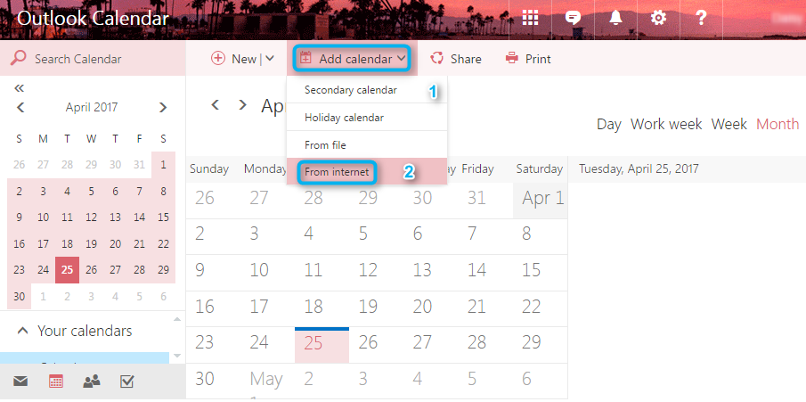Go to previous month in mini calendar
Image resolution: width=806 pixels, height=402 pixels.
pyautogui.click(x=20, y=108)
